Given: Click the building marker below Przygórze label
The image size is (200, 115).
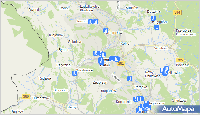Looking at the screenshot, I should pyautogui.click(x=157, y=27).
